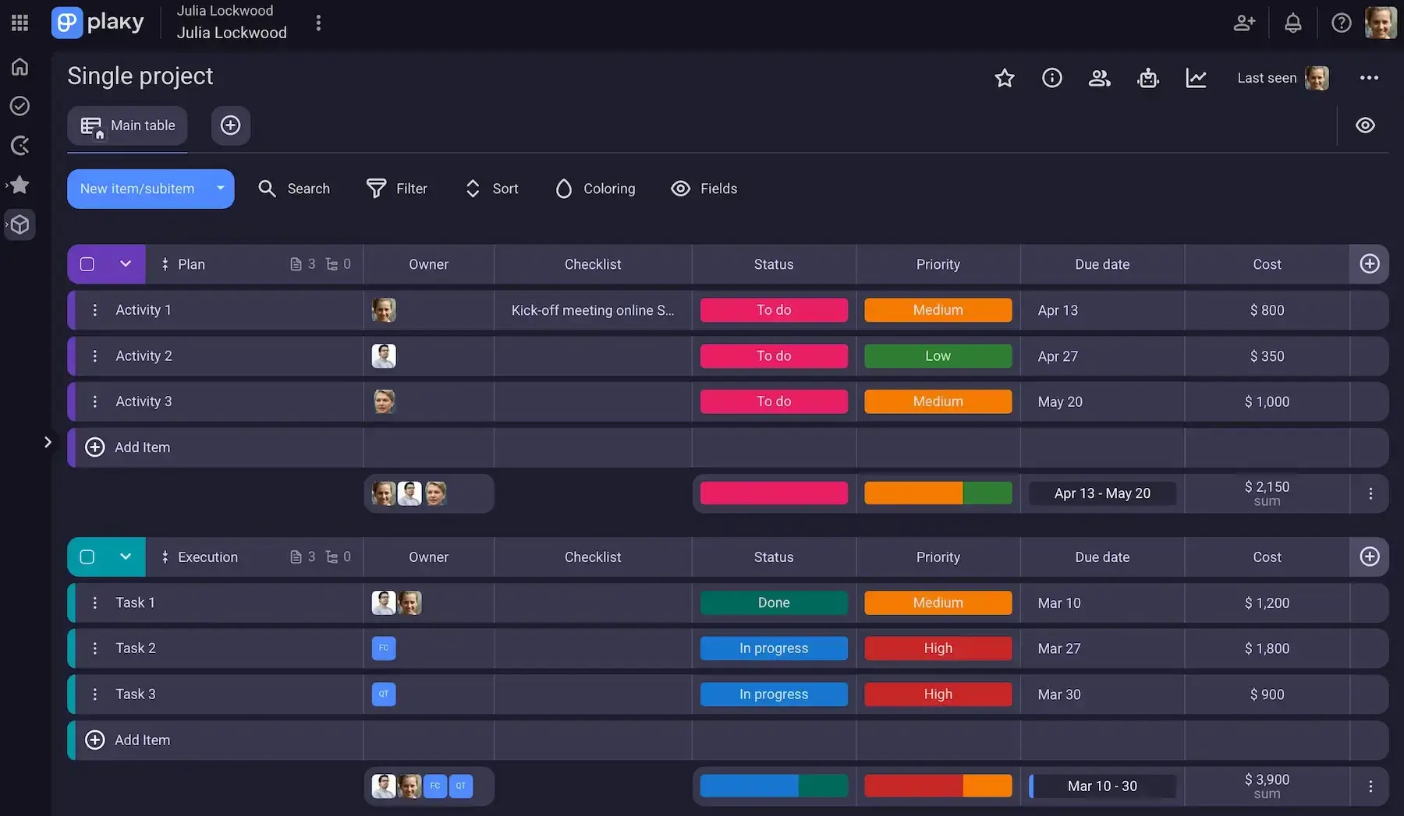Collapse the Execution group
1404x816 pixels.
click(126, 556)
